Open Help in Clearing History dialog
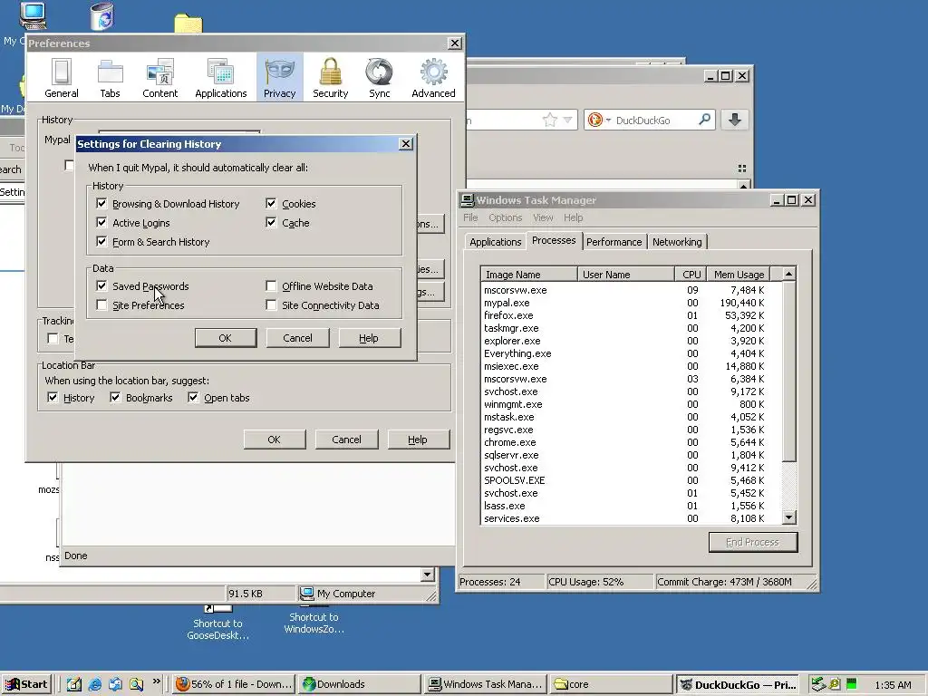This screenshot has height=696, width=928. coord(370,338)
